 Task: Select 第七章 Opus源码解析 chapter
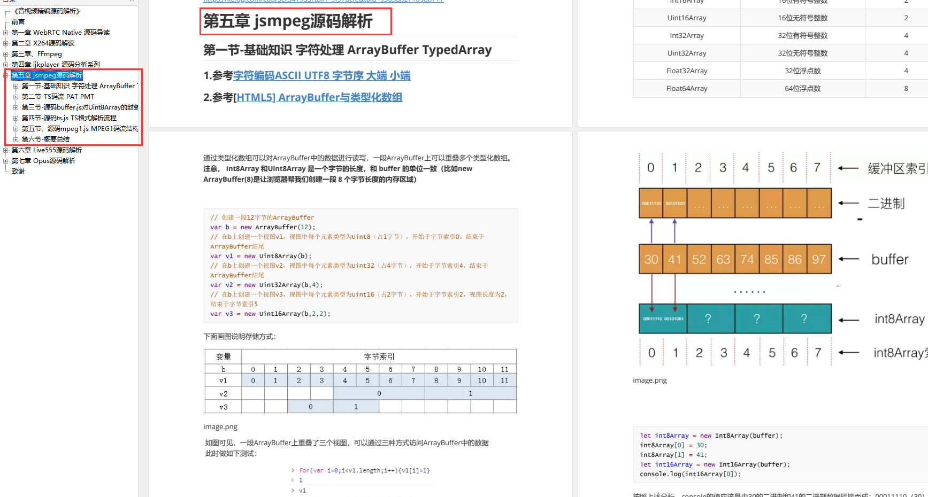[43, 161]
